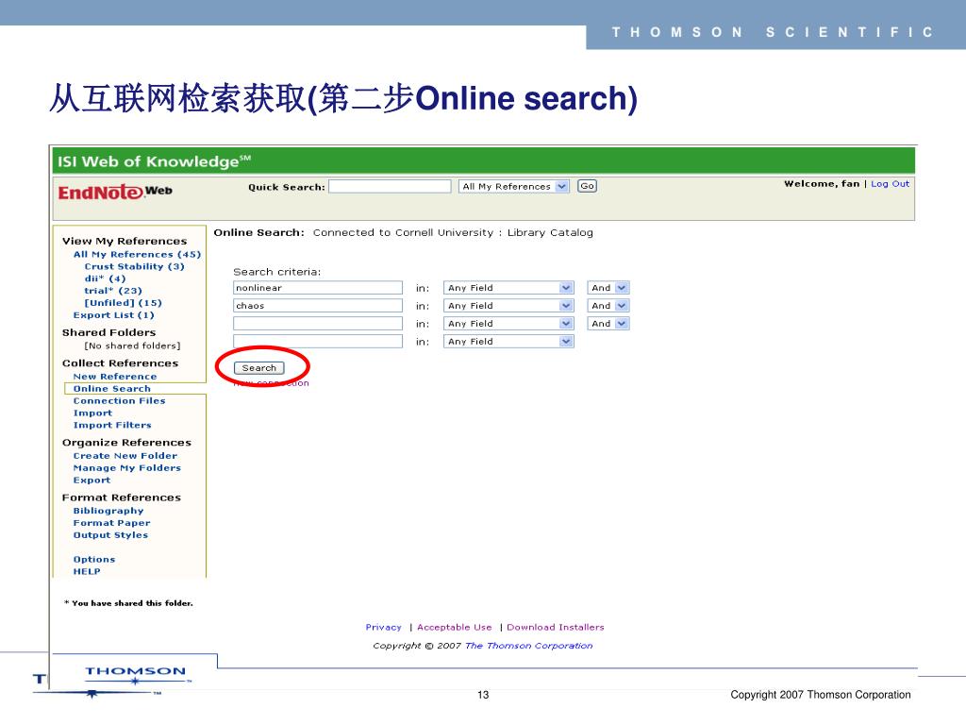
Task: Open the dii* (4) folder
Action: coord(105,278)
